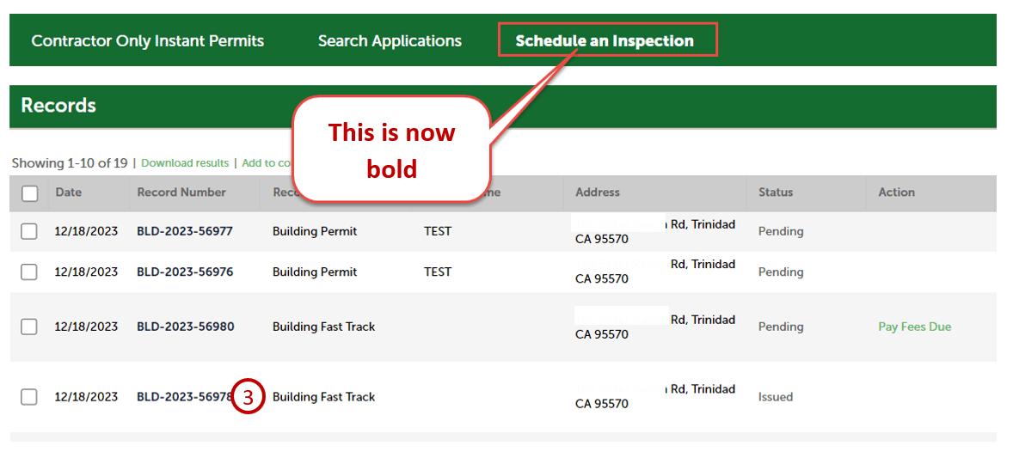
Task: Open Schedule an Inspection tab
Action: [604, 40]
